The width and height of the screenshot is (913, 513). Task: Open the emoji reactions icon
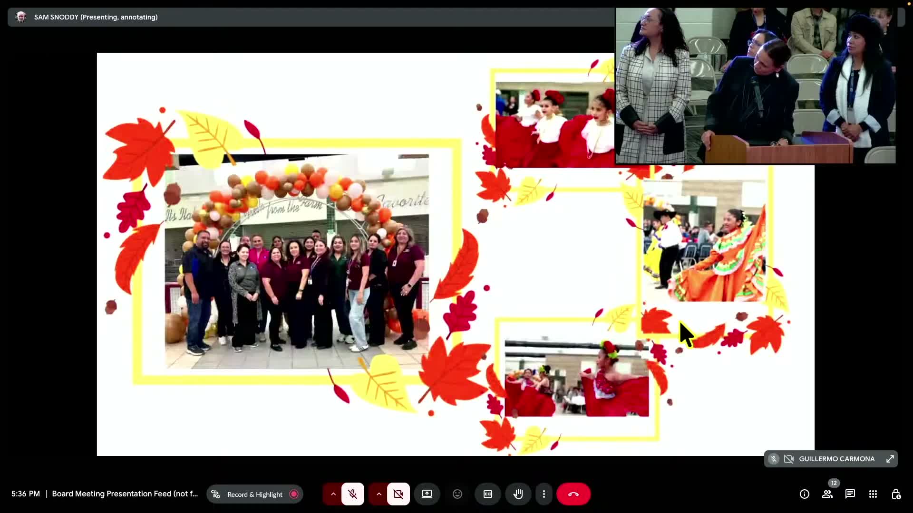point(457,494)
